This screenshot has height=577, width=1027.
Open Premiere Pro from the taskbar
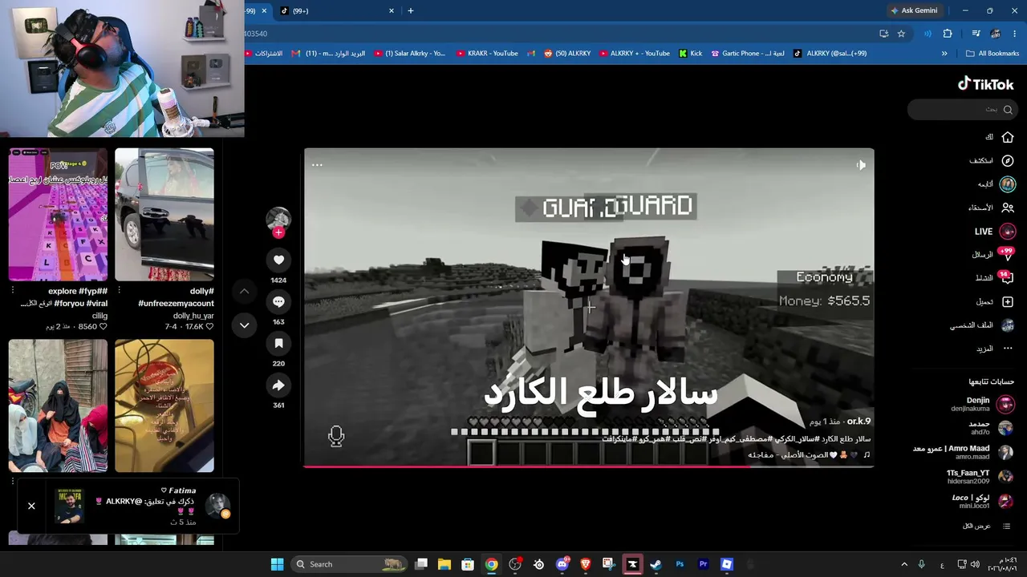[703, 564]
